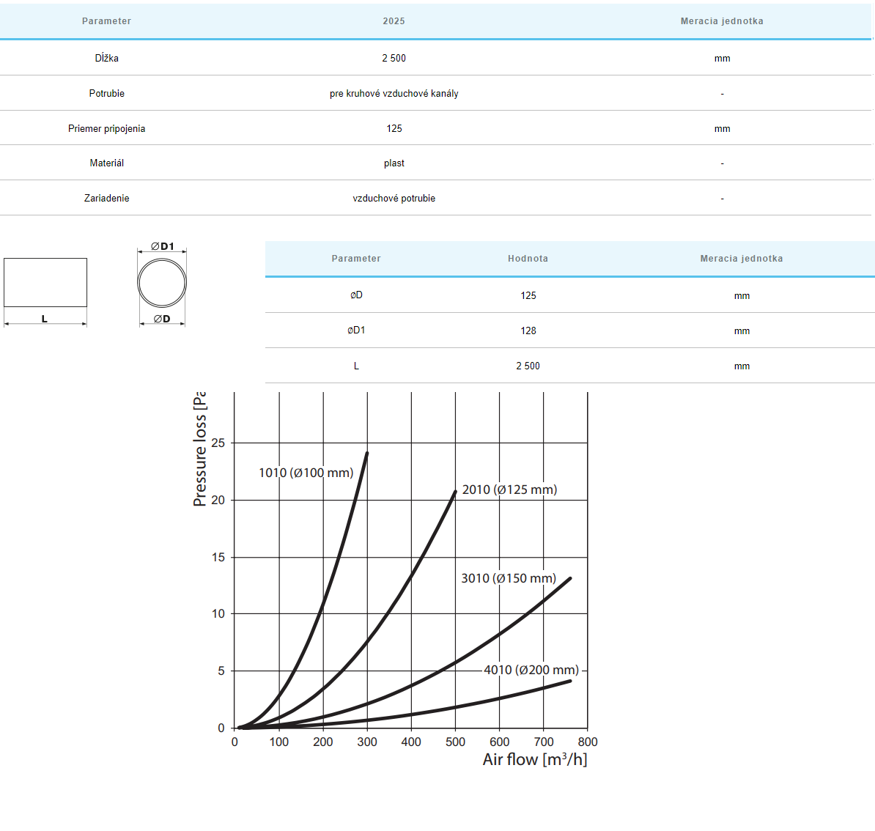Image resolution: width=875 pixels, height=831 pixels.
Task: Click the ØD1 label above the circle
Action: pyautogui.click(x=163, y=246)
